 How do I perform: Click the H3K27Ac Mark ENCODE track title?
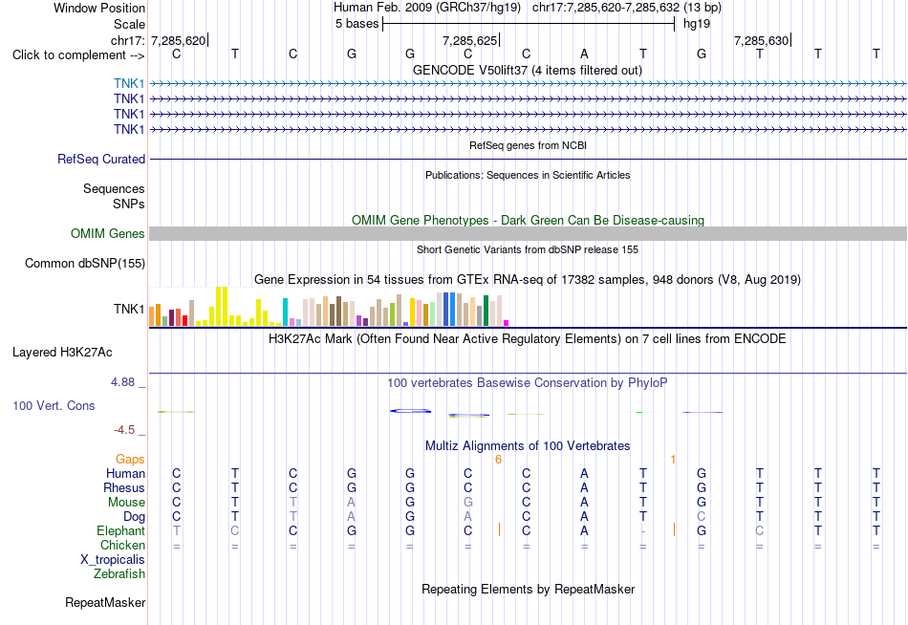[x=527, y=339]
